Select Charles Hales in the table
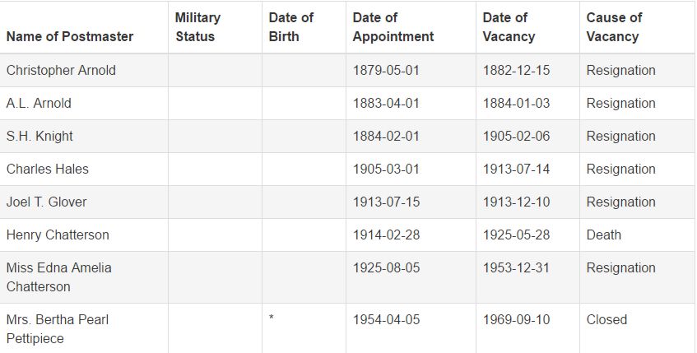 pos(48,169)
